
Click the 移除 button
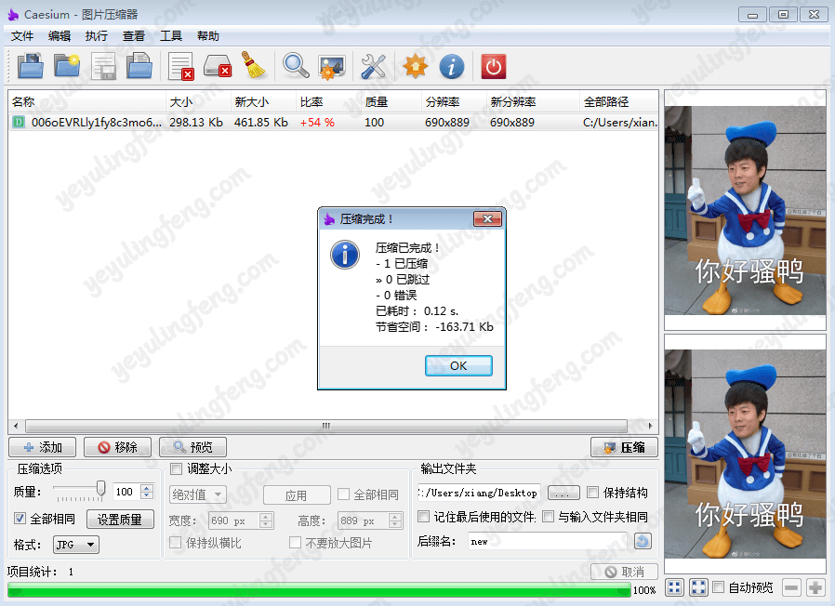tap(118, 447)
